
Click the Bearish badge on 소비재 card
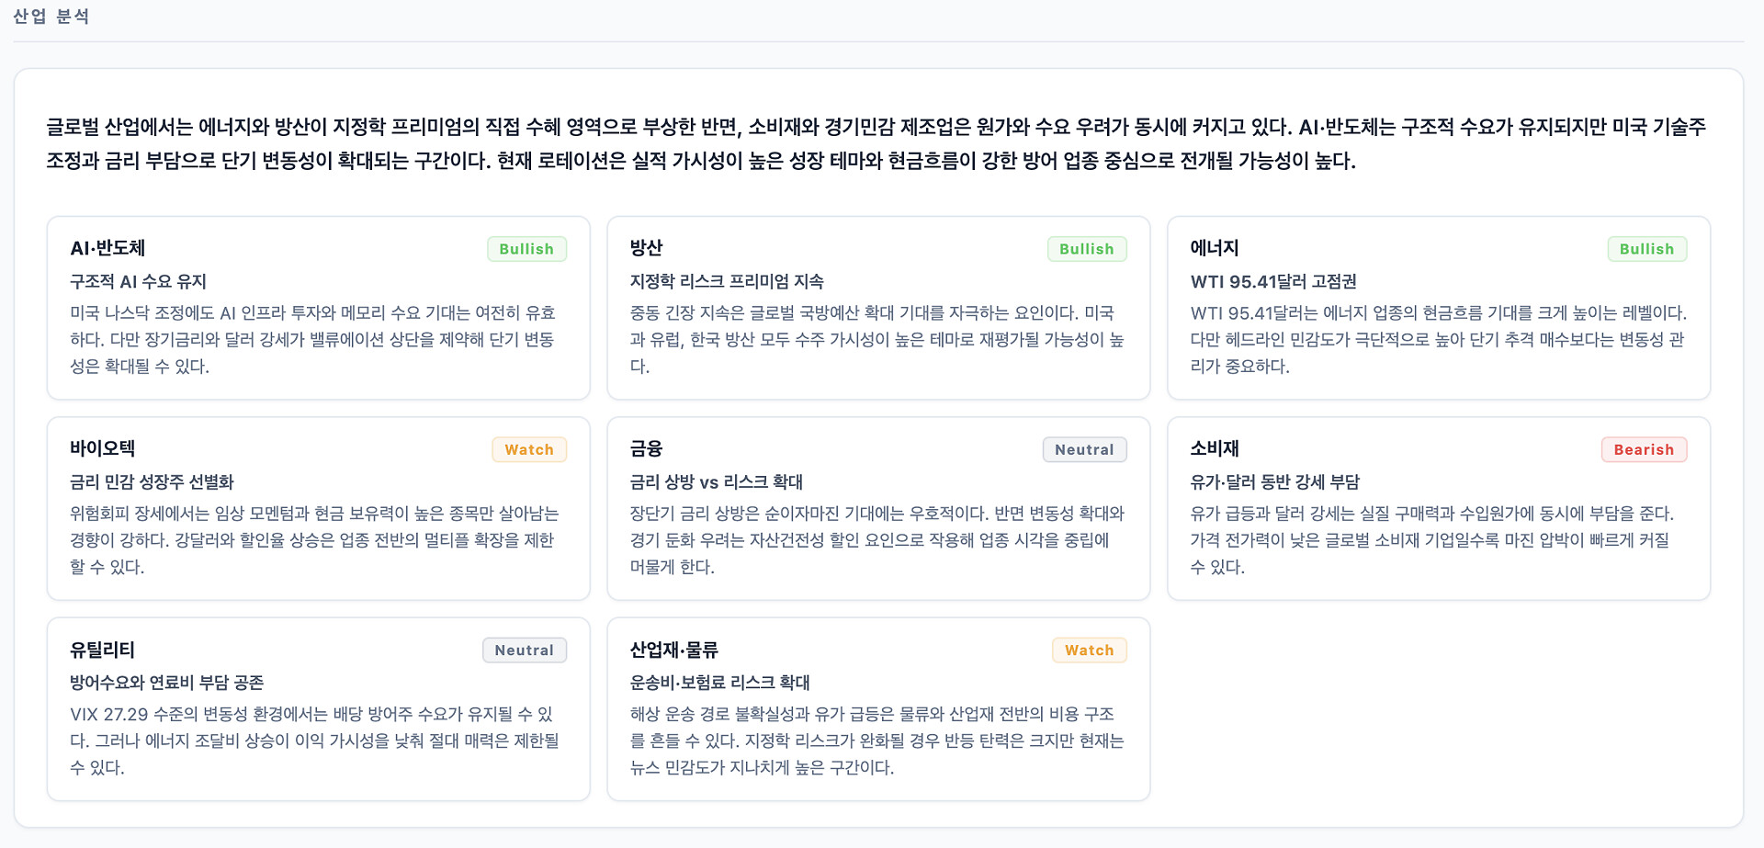pyautogui.click(x=1644, y=449)
